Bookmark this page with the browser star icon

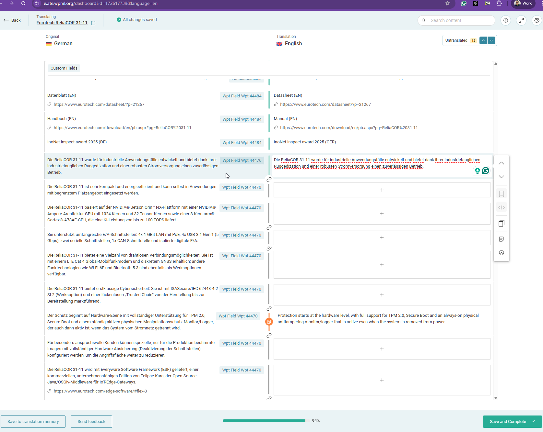pos(448,3)
